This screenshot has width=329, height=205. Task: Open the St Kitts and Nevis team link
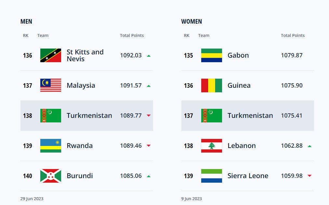coord(85,55)
